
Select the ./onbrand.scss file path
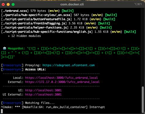[x=15, y=11]
